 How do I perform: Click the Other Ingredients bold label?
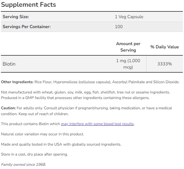[x=17, y=82]
